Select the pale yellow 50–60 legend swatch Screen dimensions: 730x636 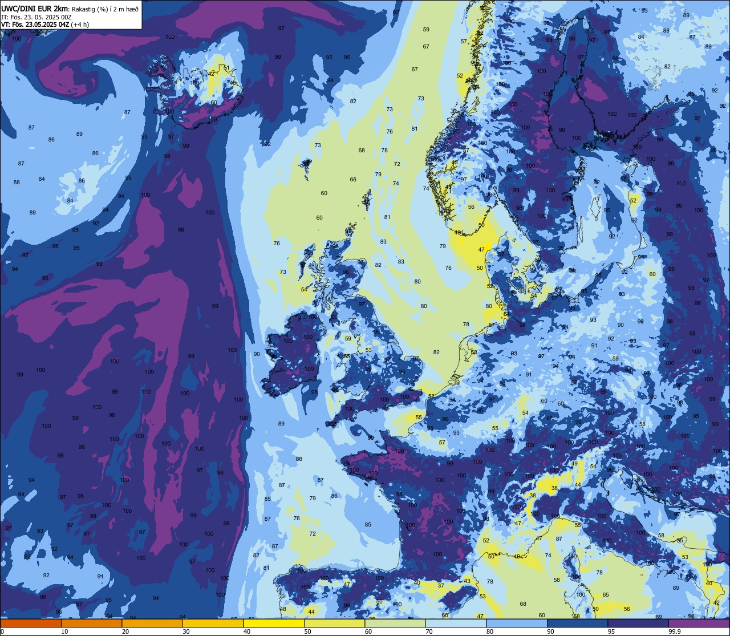tap(334, 623)
